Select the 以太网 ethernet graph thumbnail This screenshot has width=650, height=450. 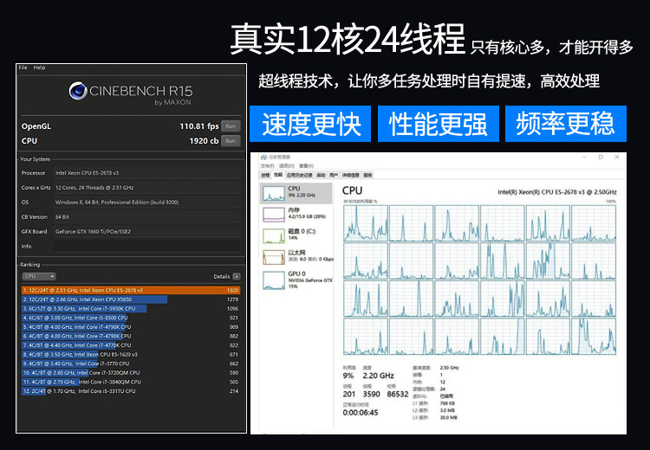point(274,257)
